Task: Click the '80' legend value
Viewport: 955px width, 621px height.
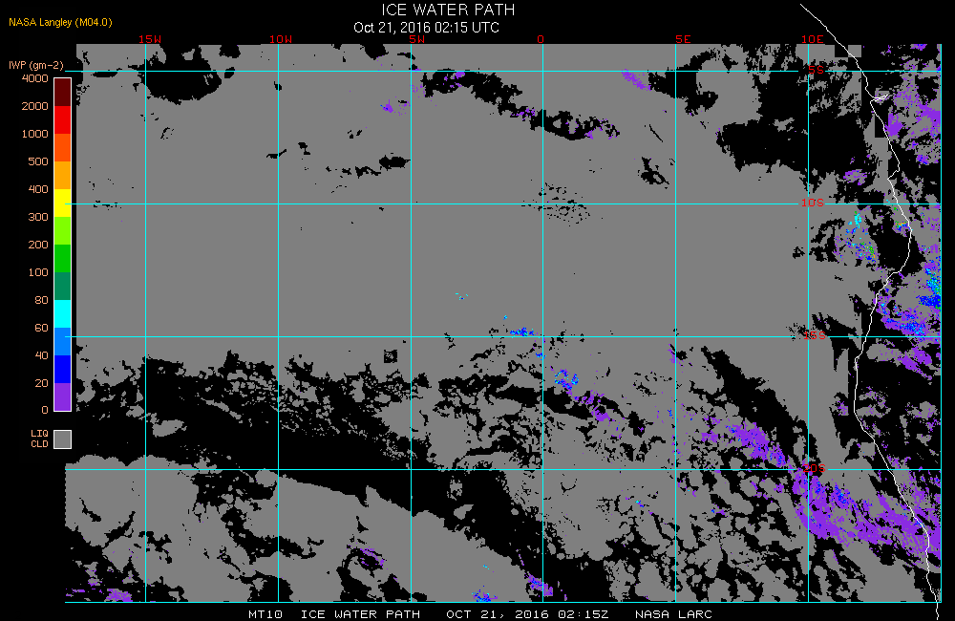Action: point(41,300)
